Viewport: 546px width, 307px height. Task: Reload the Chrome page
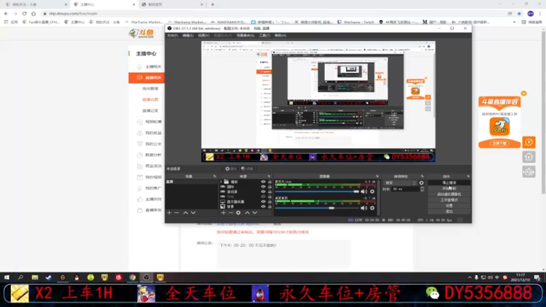point(25,14)
